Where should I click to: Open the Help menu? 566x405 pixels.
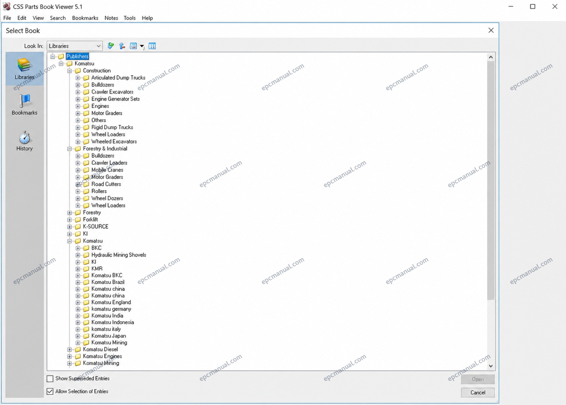147,18
